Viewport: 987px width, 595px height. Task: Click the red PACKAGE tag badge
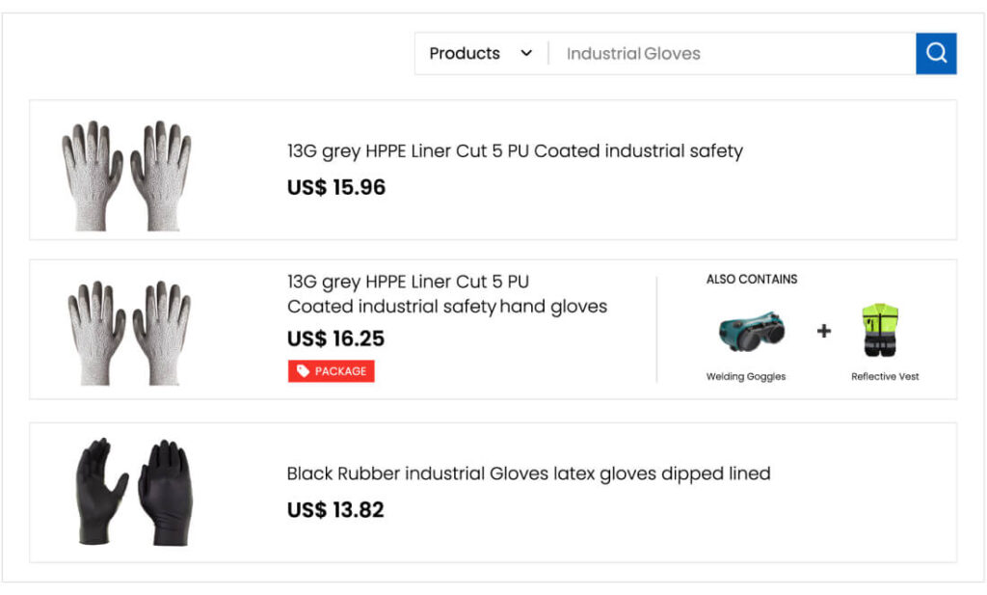331,371
